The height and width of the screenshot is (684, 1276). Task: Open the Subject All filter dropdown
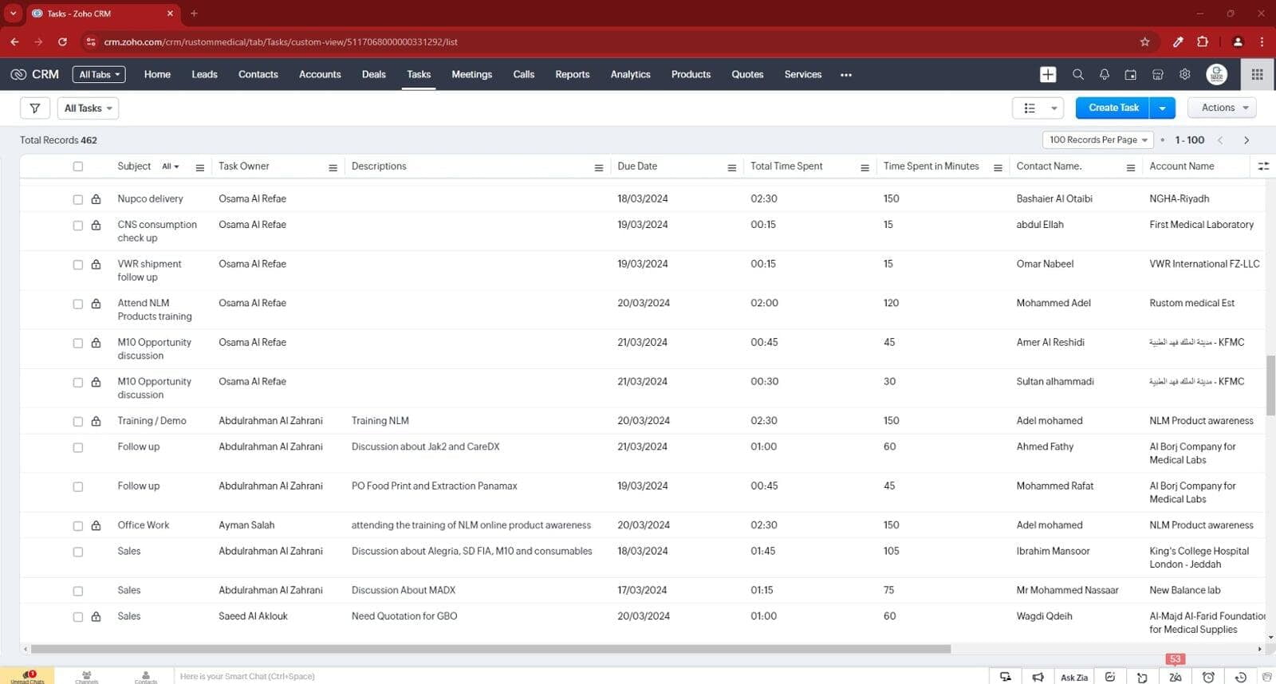tap(171, 167)
